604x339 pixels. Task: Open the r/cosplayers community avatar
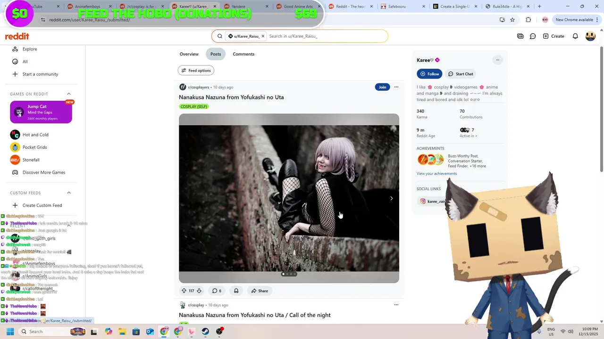[x=183, y=87]
